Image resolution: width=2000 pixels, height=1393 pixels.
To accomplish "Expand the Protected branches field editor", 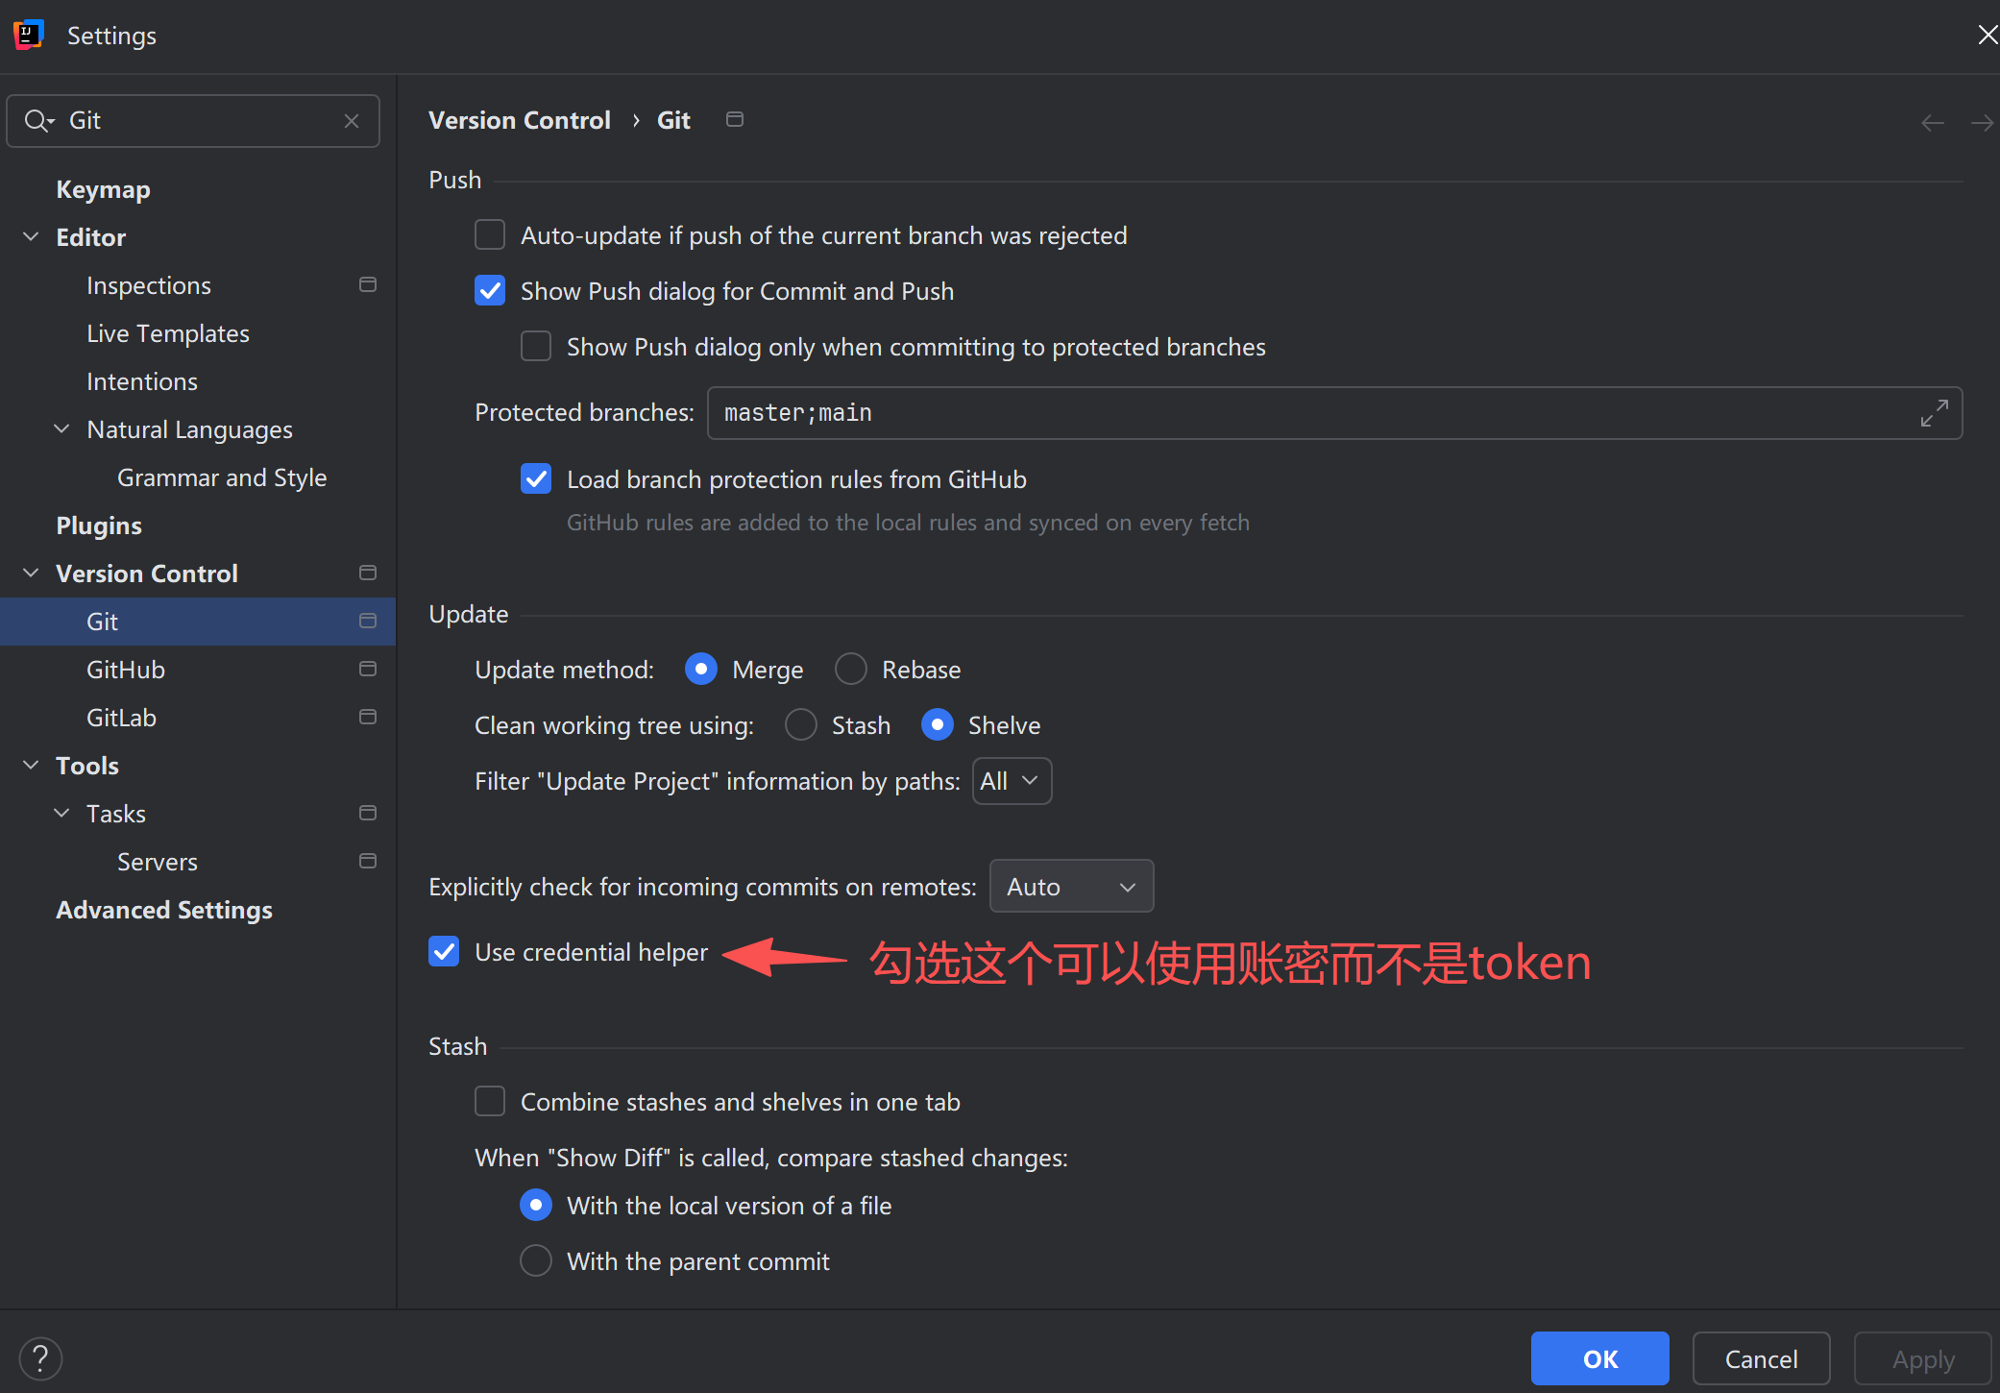I will pos(1934,413).
